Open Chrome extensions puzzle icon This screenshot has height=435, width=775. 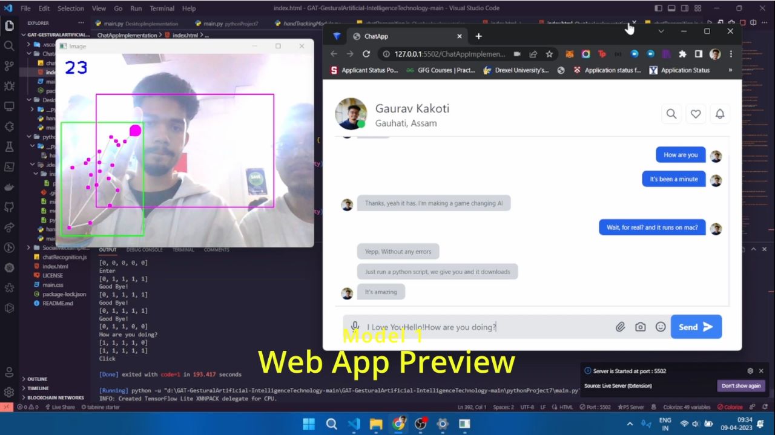(x=682, y=54)
